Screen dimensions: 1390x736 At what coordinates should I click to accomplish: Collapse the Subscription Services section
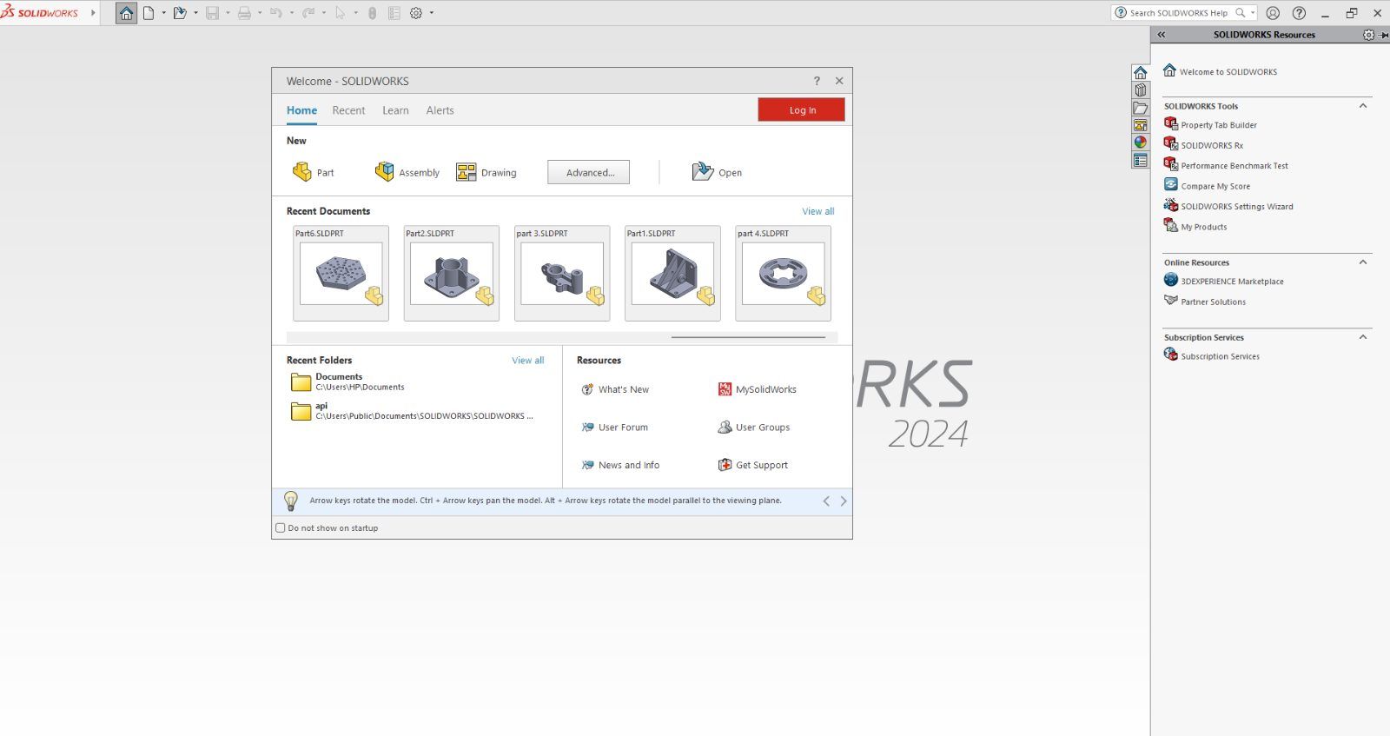[1363, 337]
